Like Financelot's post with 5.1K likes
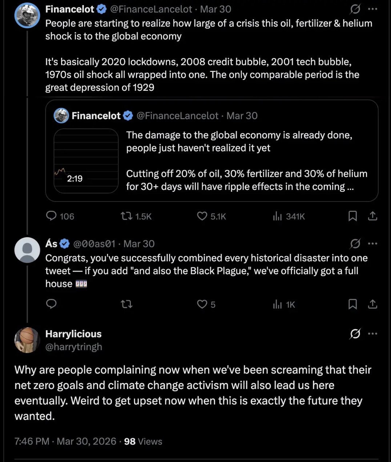Viewport: 391px width, 462px height. pos(202,216)
